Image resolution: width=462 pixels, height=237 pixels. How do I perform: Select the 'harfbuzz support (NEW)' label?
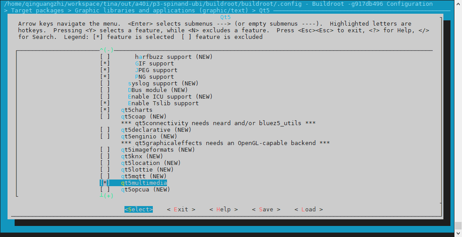coord(174,57)
